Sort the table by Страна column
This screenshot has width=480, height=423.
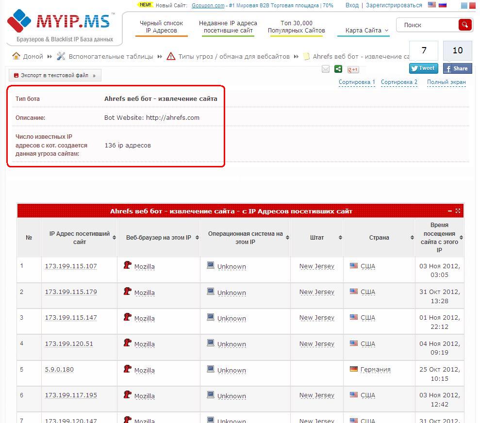tap(379, 238)
